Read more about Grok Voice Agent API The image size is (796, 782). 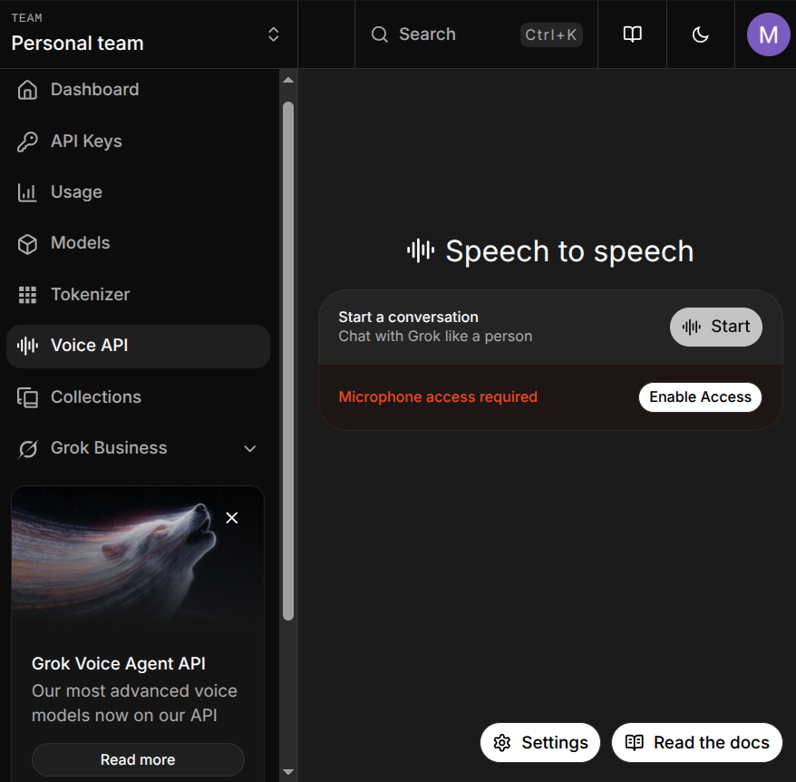tap(137, 759)
